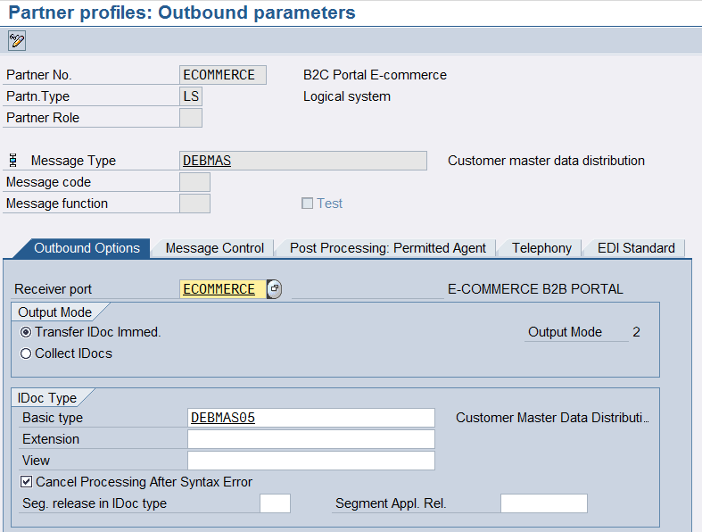Click the Receiver port ECOMMERCE field
Screen dimensions: 702x532
[222, 289]
